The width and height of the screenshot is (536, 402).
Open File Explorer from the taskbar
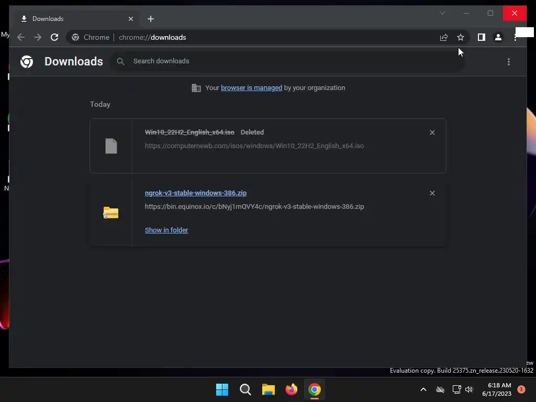[x=269, y=389]
